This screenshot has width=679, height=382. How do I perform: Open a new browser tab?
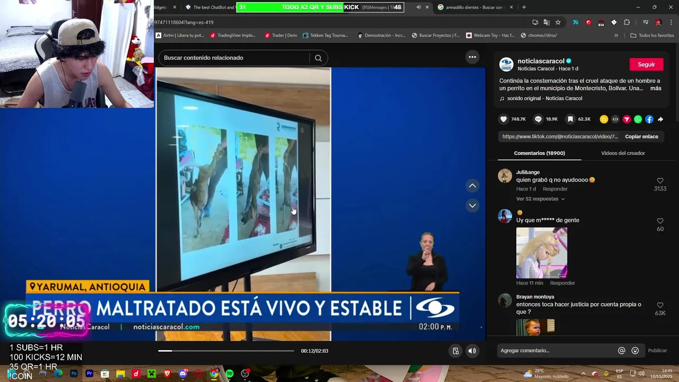[x=524, y=7]
